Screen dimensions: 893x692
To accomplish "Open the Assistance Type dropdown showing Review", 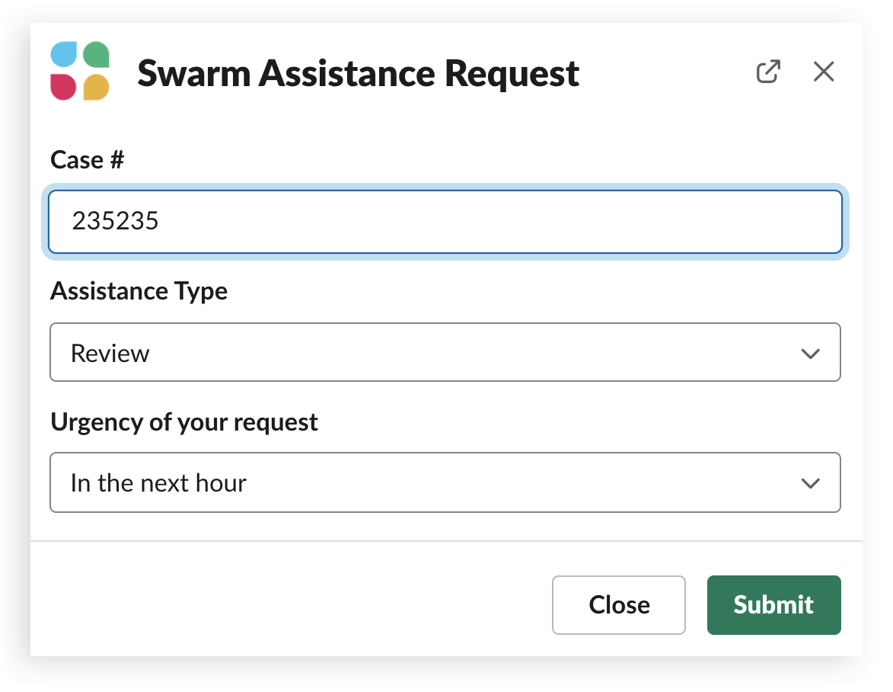I will click(445, 352).
